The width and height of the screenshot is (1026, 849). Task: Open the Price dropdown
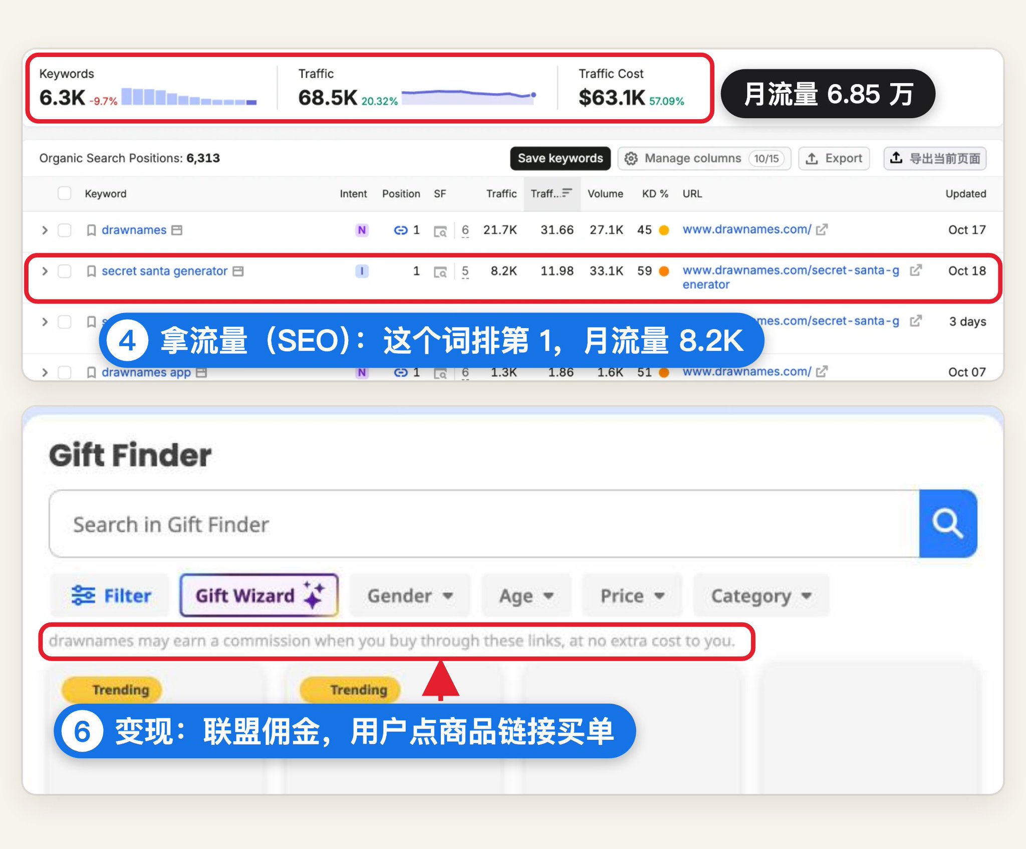(x=632, y=596)
